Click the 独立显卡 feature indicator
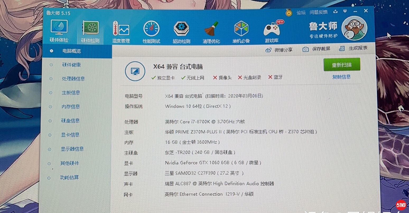 click(163, 78)
